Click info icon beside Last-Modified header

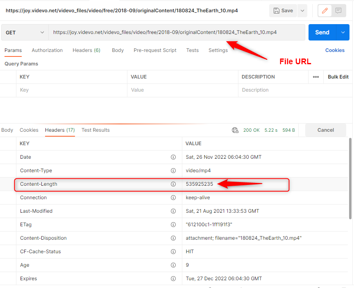pos(173,211)
